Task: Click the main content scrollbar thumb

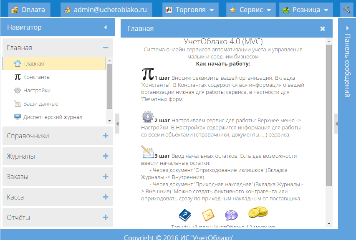Action: point(329,115)
